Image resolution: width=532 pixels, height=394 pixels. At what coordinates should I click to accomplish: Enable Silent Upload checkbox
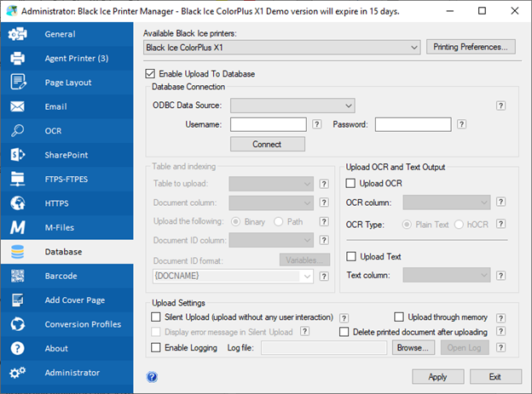click(x=156, y=317)
